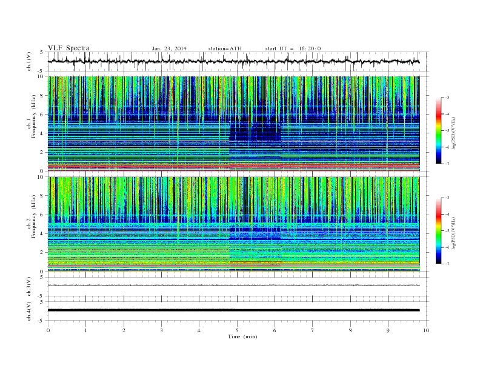Image resolution: width=480 pixels, height=371 pixels.
Task: Click time axis tick label "8"
Action: (350, 330)
